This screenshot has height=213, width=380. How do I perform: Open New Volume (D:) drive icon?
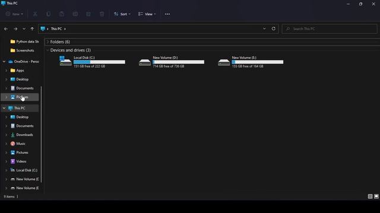pos(145,62)
